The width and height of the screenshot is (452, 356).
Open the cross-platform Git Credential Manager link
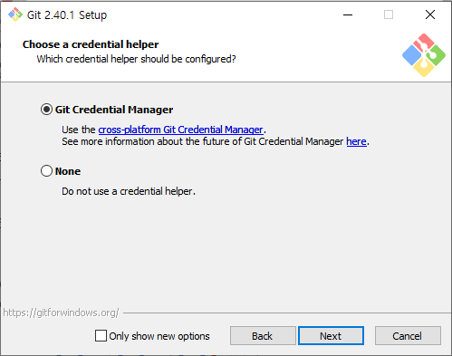(x=180, y=130)
